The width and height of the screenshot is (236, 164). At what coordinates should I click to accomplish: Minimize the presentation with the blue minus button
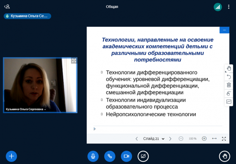tap(224, 30)
